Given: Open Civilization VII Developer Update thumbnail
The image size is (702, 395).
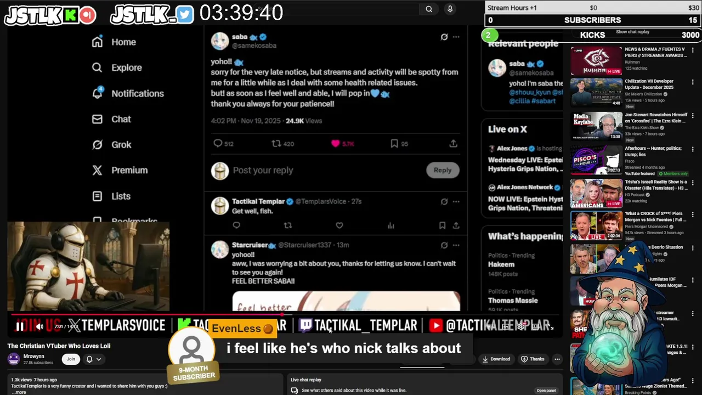Looking at the screenshot, I should 596,92.
